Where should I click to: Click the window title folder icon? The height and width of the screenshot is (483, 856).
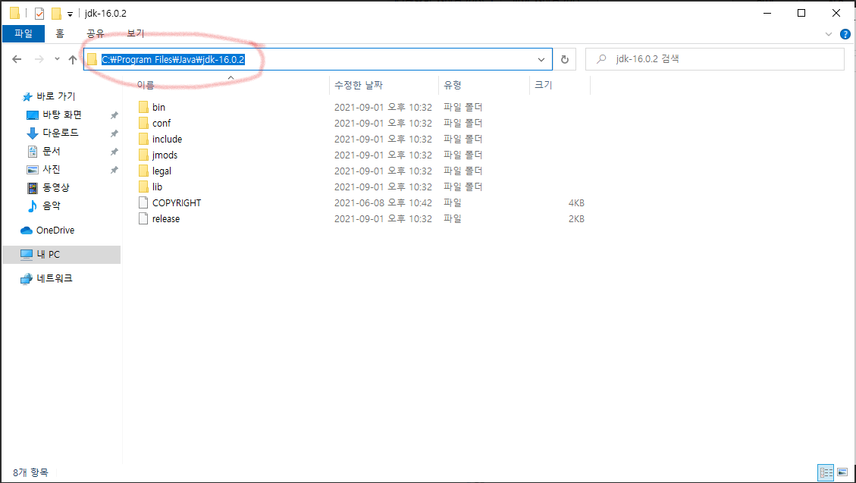(14, 13)
